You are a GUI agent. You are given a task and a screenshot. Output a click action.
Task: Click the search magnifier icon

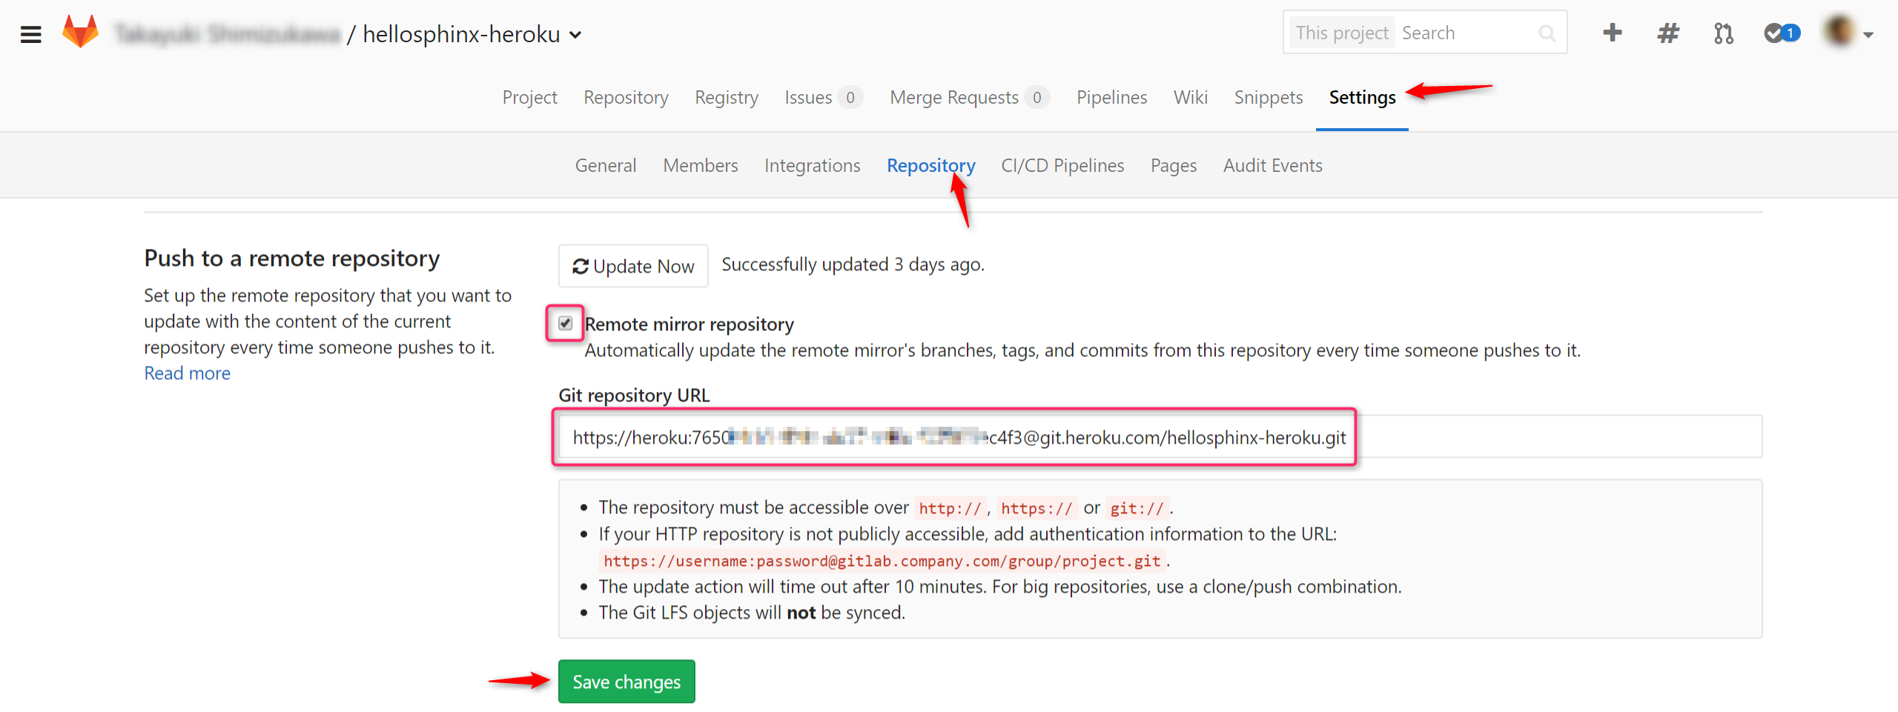click(x=1547, y=33)
